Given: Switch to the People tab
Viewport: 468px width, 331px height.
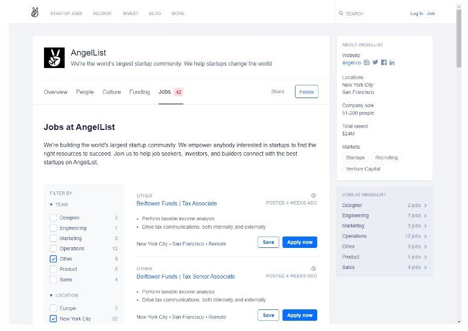Looking at the screenshot, I should 85,92.
